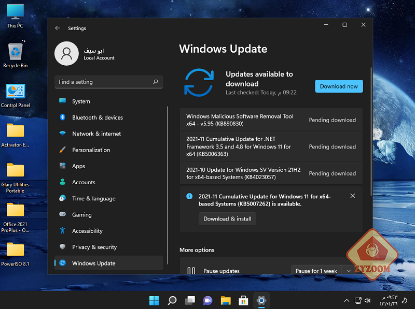Click the Settings sidebar scrollbar
The height and width of the screenshot is (309, 415).
(168, 185)
